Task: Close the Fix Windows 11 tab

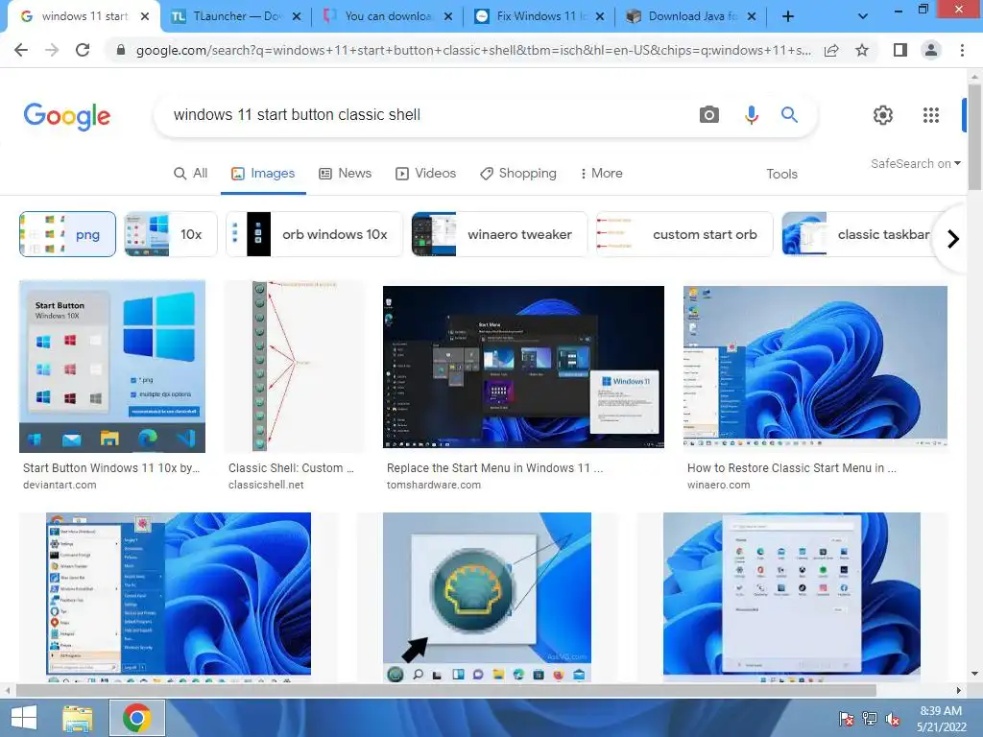Action: [600, 16]
